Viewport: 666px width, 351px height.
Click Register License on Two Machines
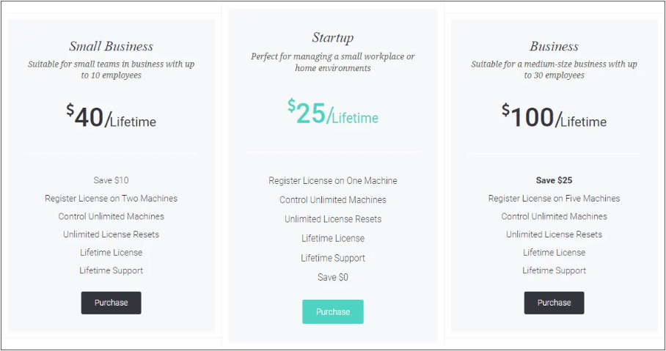click(111, 198)
